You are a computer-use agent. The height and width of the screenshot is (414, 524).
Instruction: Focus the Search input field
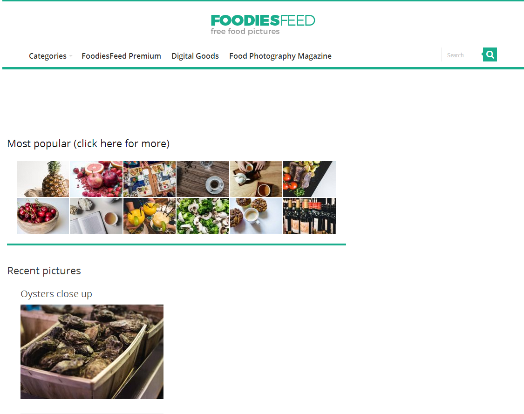[x=462, y=55]
